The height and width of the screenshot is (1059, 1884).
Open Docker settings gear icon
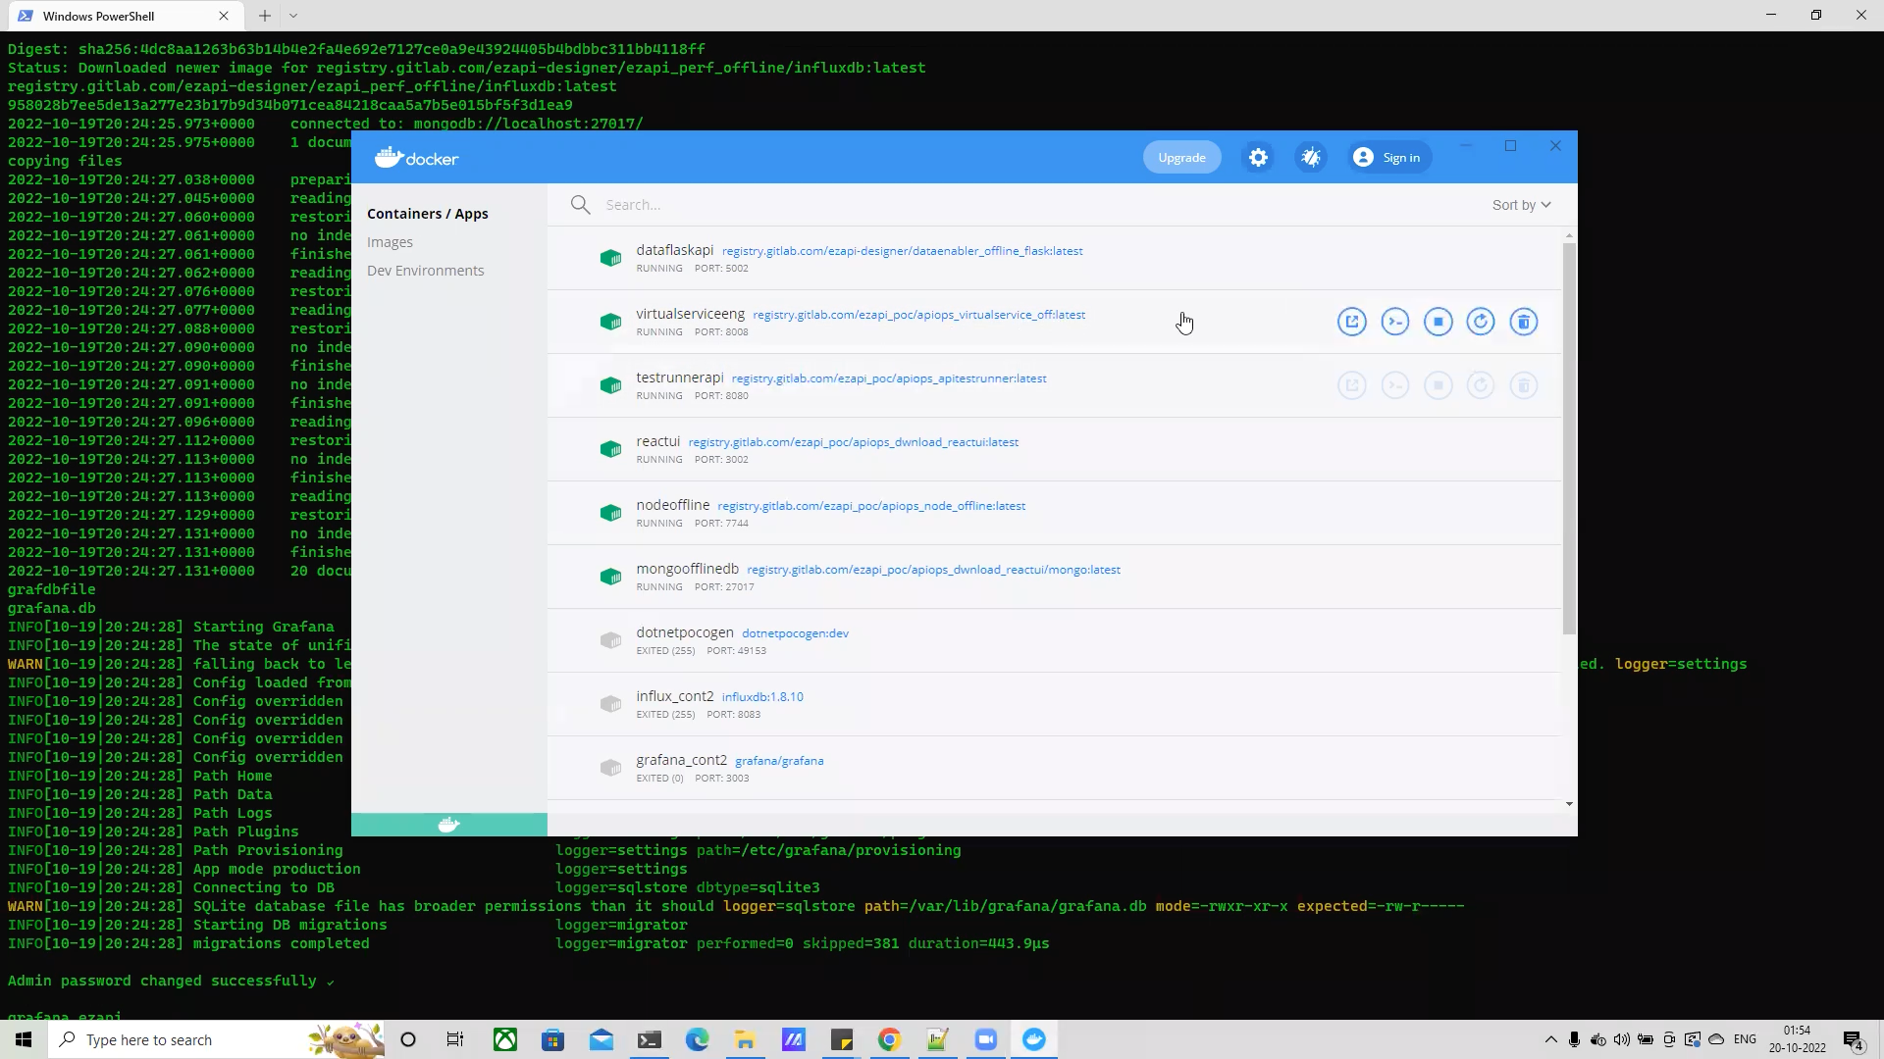tap(1258, 157)
